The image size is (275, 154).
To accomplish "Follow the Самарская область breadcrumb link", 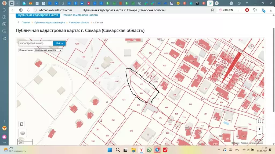I will click(79, 22).
